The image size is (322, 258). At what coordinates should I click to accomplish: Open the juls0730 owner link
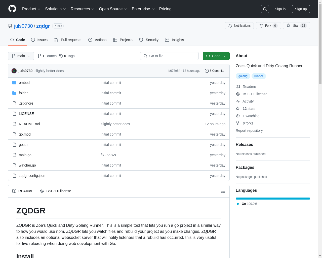23,26
